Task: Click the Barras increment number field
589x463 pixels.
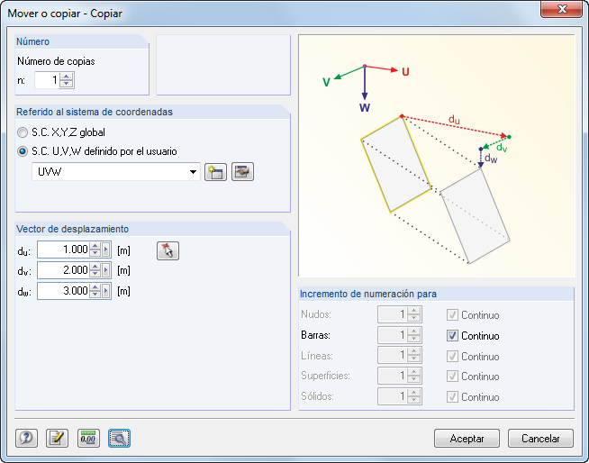Action: (393, 335)
